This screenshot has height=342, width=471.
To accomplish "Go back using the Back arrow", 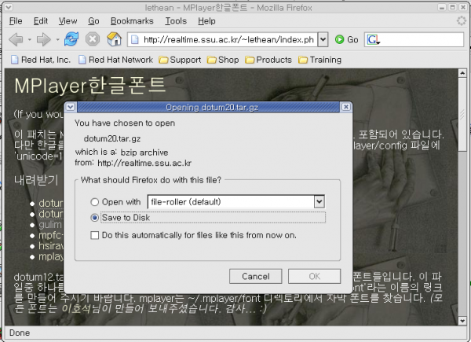I will 16,39.
